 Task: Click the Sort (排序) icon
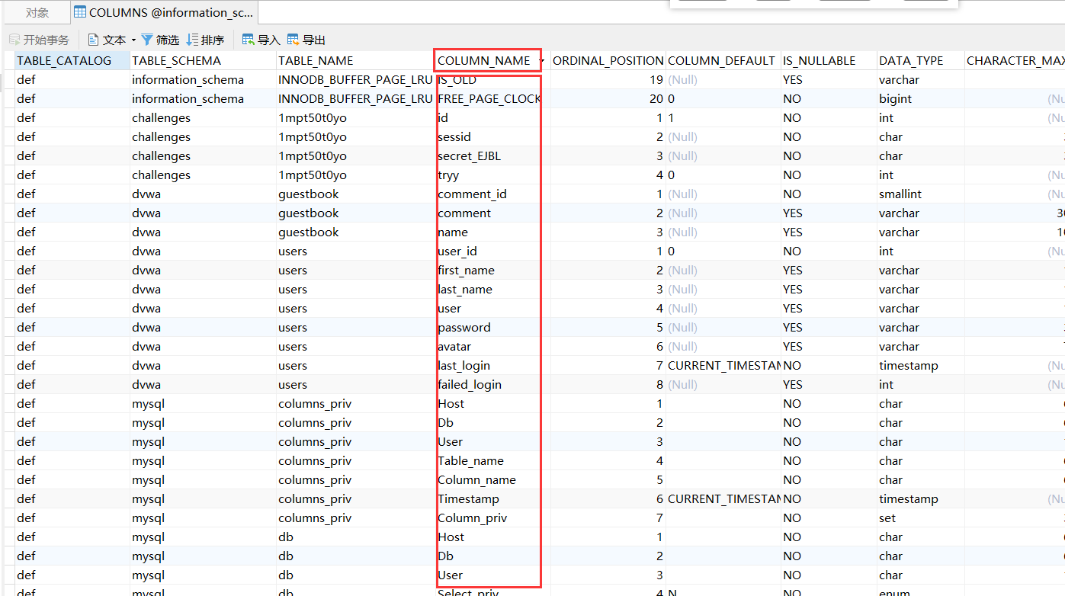192,40
